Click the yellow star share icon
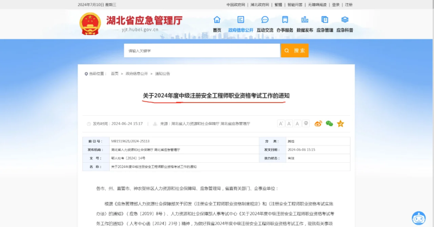Image resolution: width=434 pixels, height=227 pixels. (x=340, y=124)
